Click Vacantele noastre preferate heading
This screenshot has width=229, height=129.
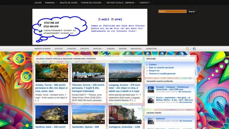(x=160, y=81)
